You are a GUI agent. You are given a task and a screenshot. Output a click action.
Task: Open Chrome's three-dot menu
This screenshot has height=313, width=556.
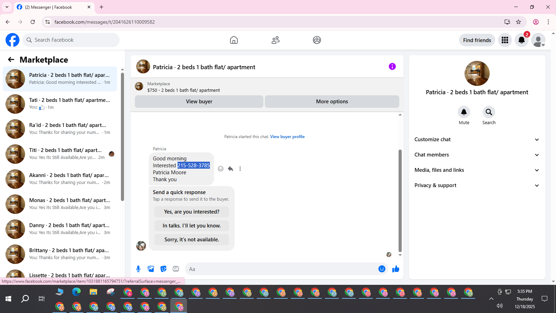pos(548,22)
